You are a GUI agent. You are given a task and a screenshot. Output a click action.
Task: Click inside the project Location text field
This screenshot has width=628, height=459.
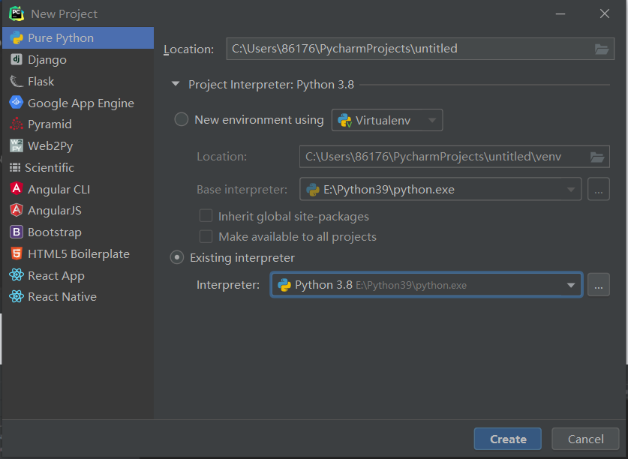pos(405,49)
